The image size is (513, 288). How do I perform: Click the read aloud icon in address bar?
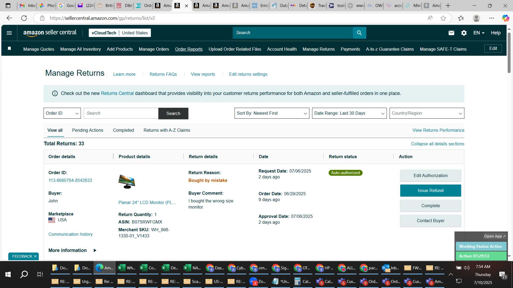coord(430,18)
